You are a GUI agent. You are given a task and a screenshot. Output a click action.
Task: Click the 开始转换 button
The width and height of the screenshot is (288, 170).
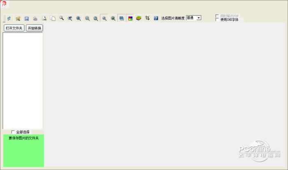pos(34,28)
